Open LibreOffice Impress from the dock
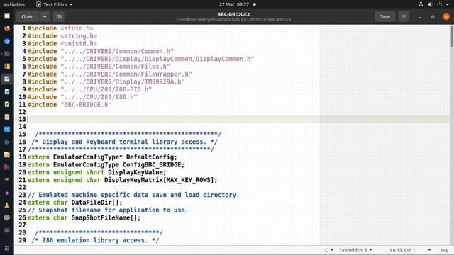 tap(7, 117)
